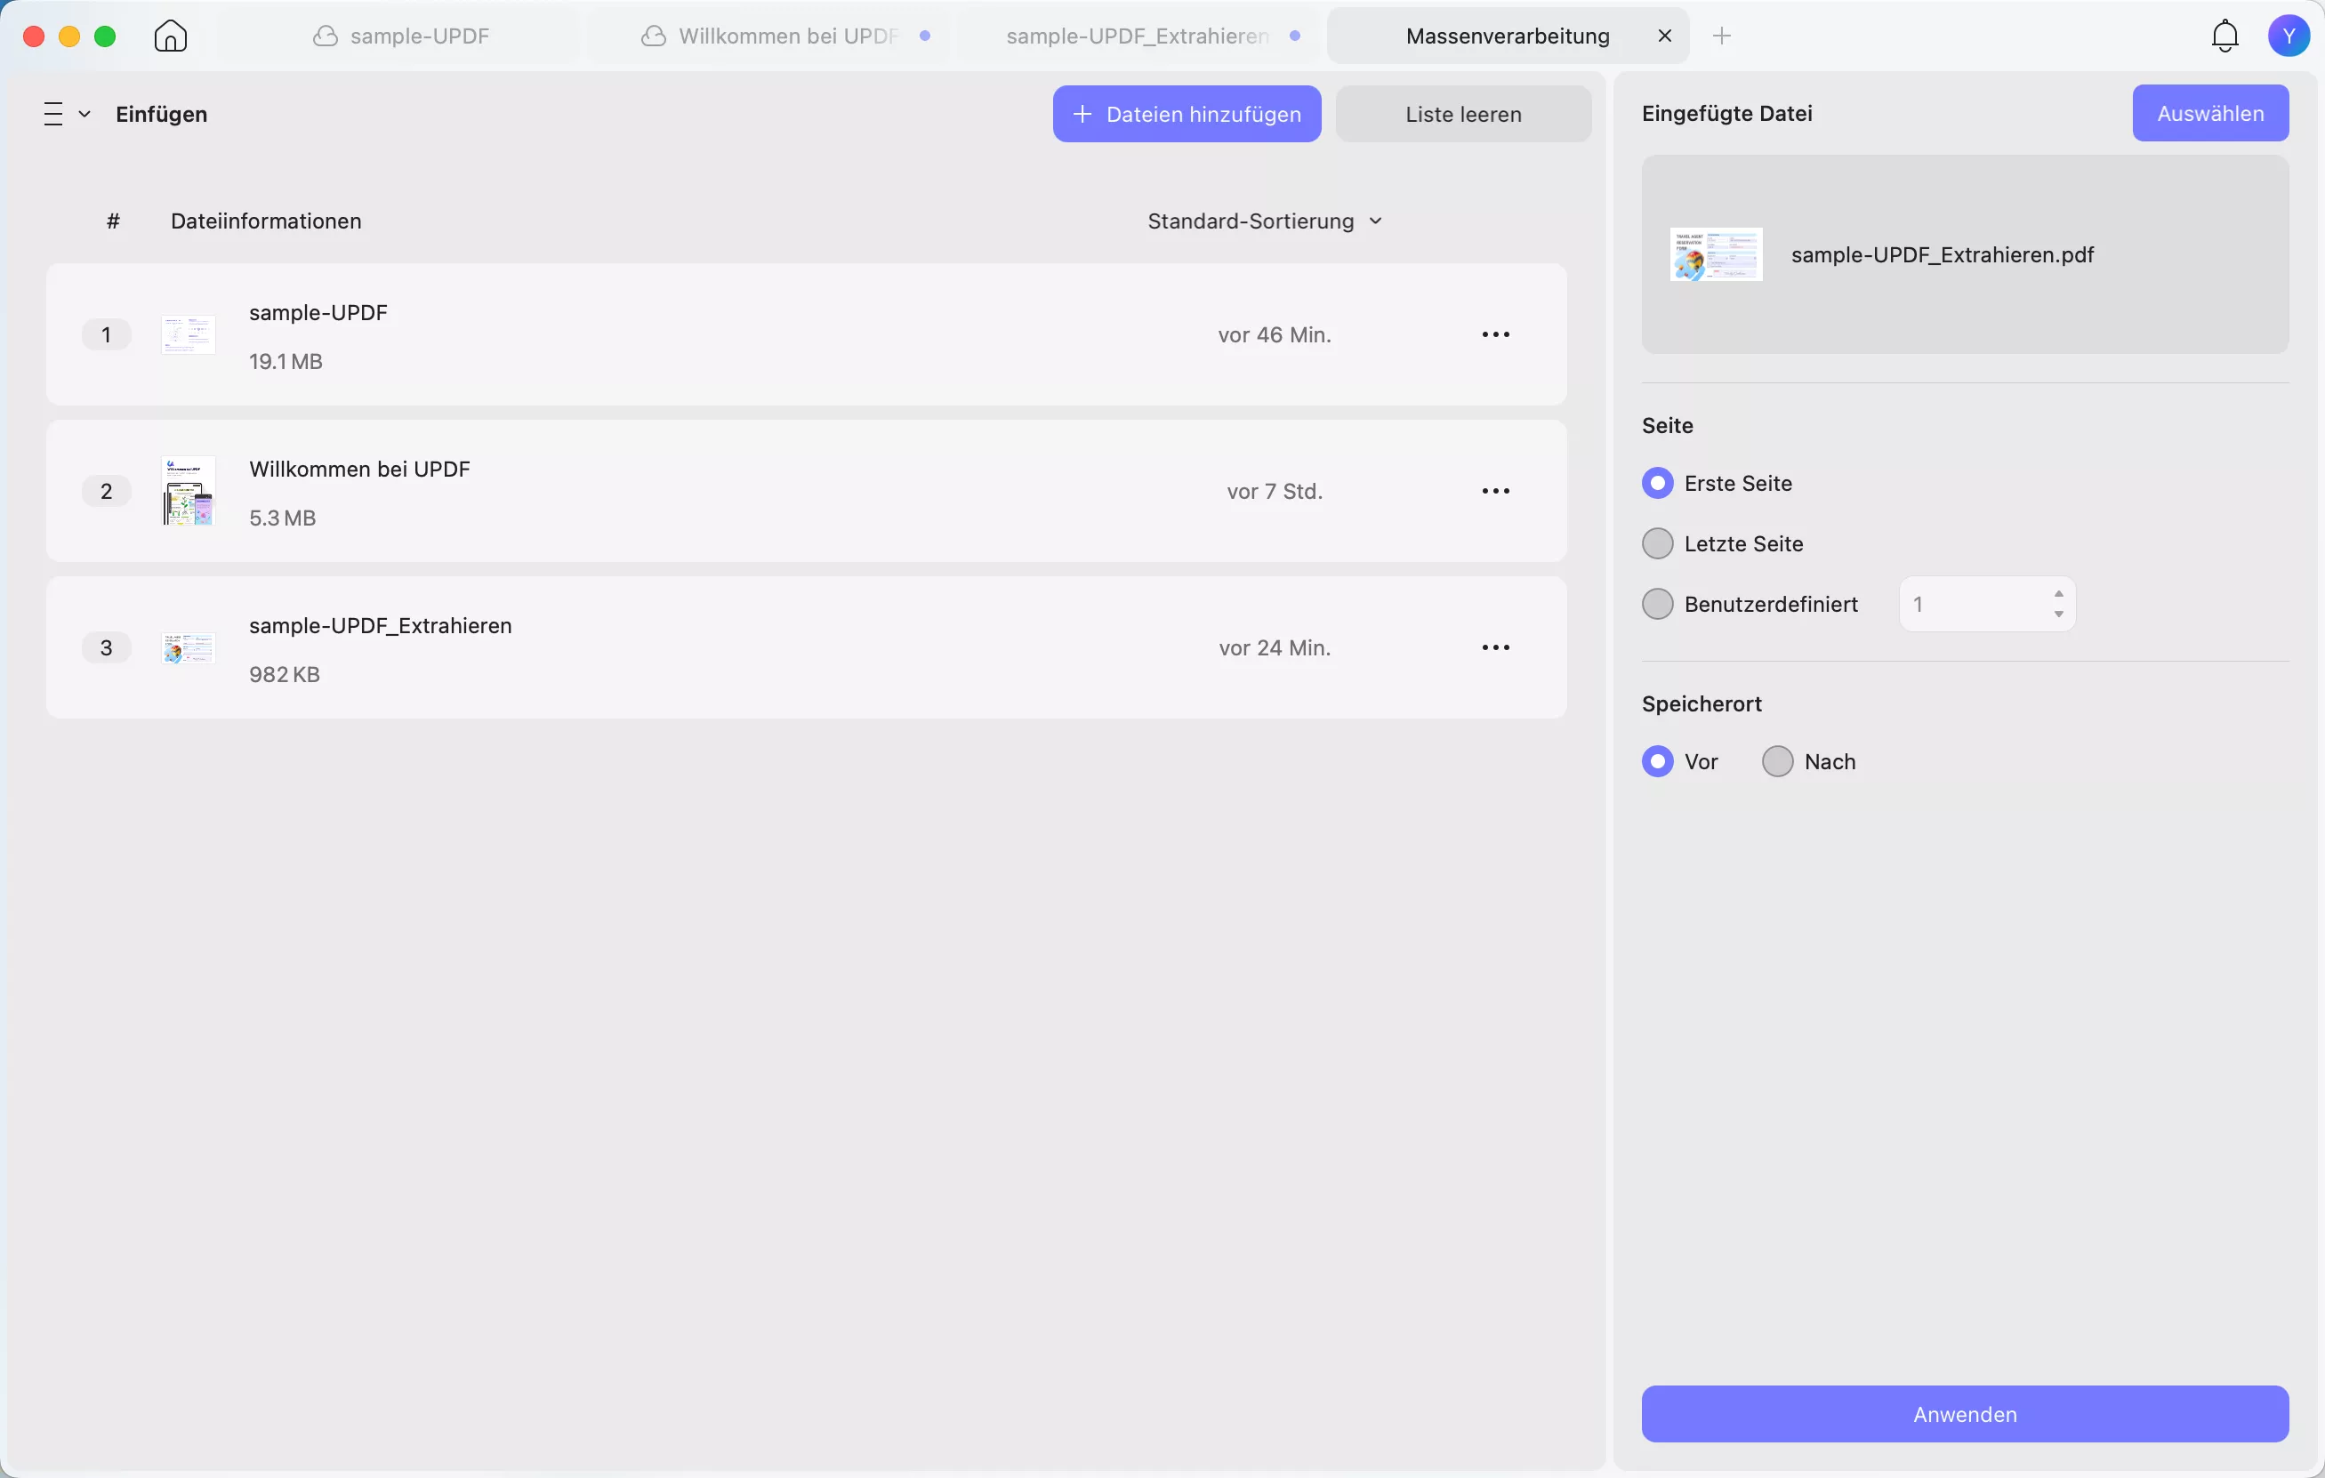Open notifications bell icon
Screen dimensions: 2325x1478
tap(2224, 36)
